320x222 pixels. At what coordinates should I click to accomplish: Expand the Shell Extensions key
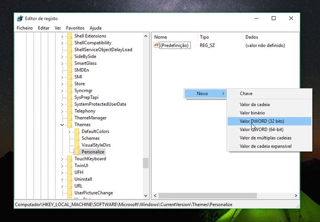click(62, 36)
